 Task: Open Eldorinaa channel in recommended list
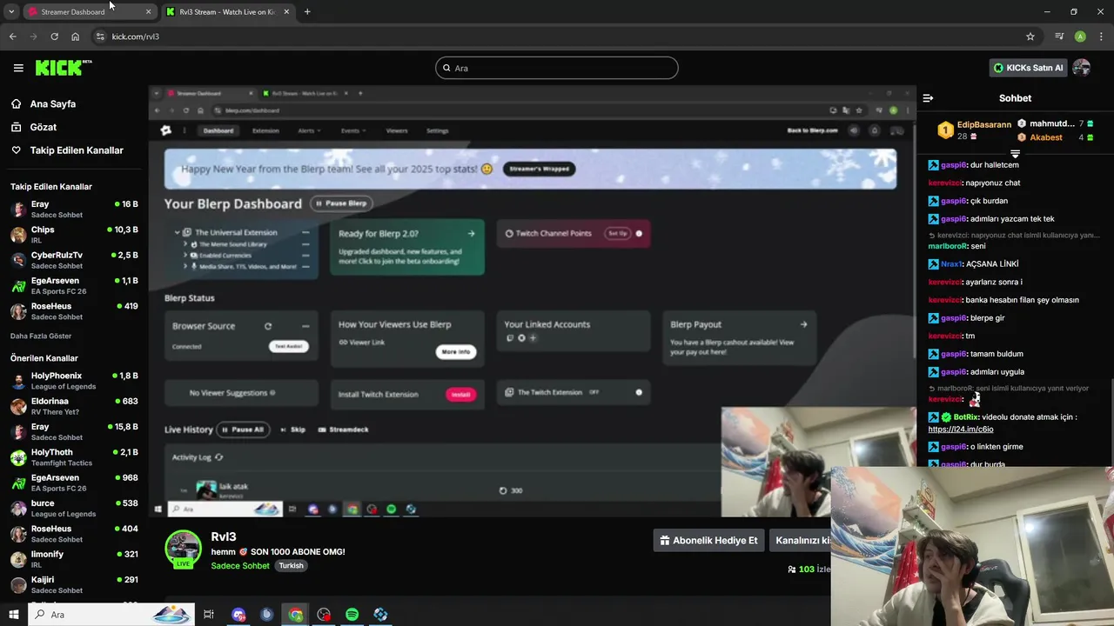coord(74,406)
